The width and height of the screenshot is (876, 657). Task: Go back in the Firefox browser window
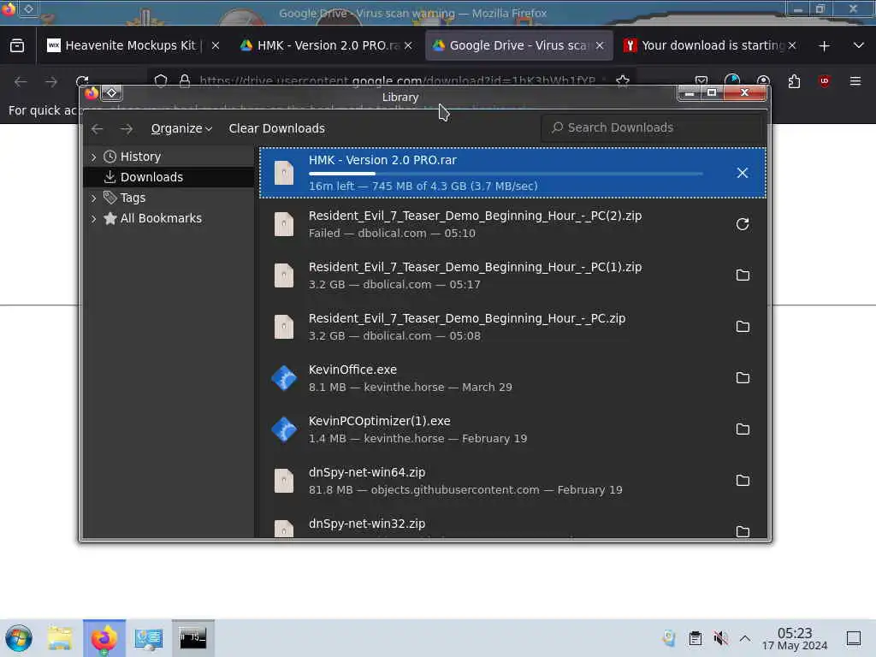21,81
